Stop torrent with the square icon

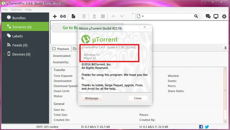click(x=103, y=16)
